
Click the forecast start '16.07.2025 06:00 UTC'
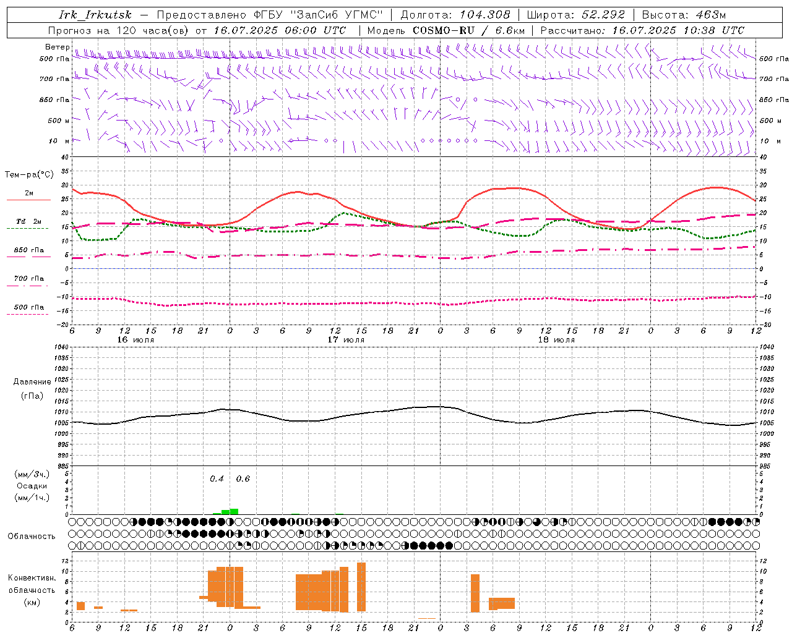pos(280,30)
